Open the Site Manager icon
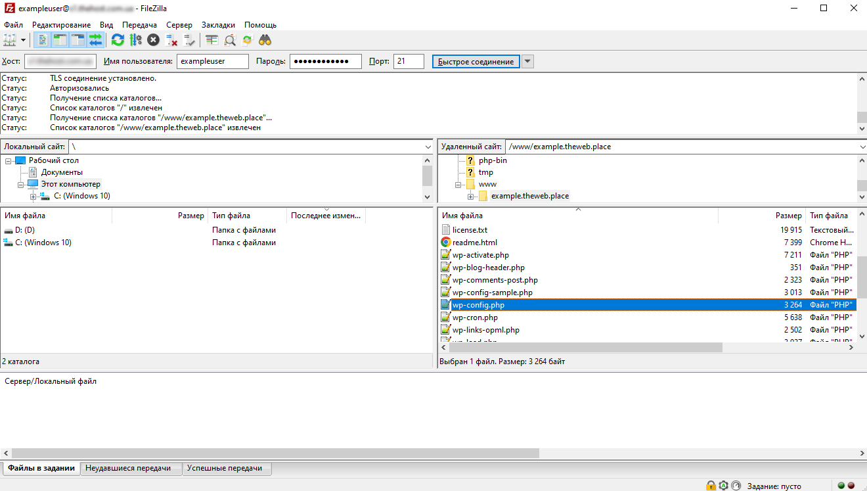This screenshot has width=867, height=491. [x=10, y=40]
